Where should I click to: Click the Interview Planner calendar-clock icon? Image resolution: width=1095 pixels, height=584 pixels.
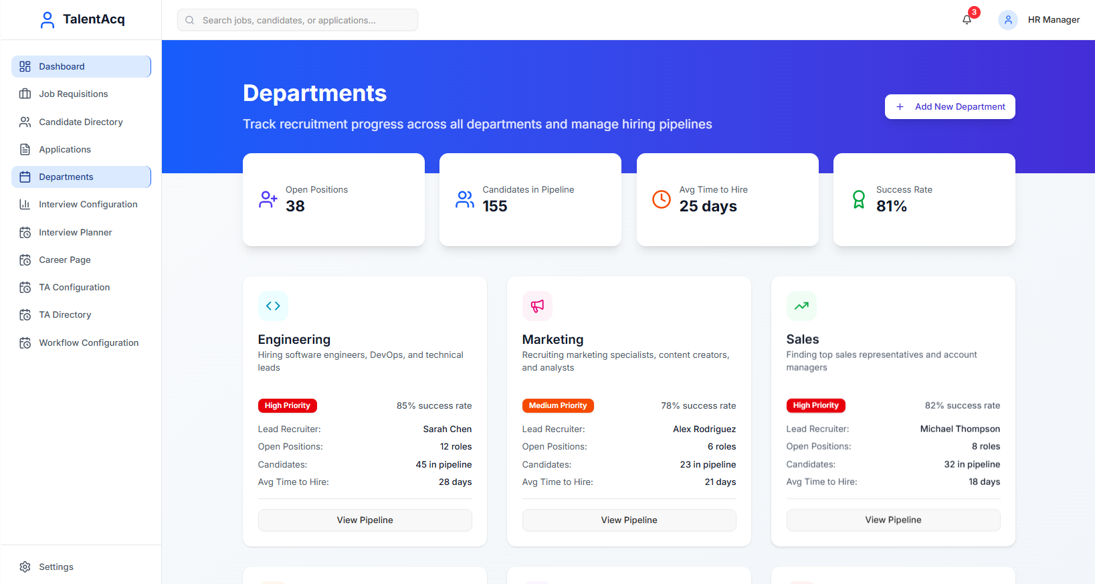[25, 232]
